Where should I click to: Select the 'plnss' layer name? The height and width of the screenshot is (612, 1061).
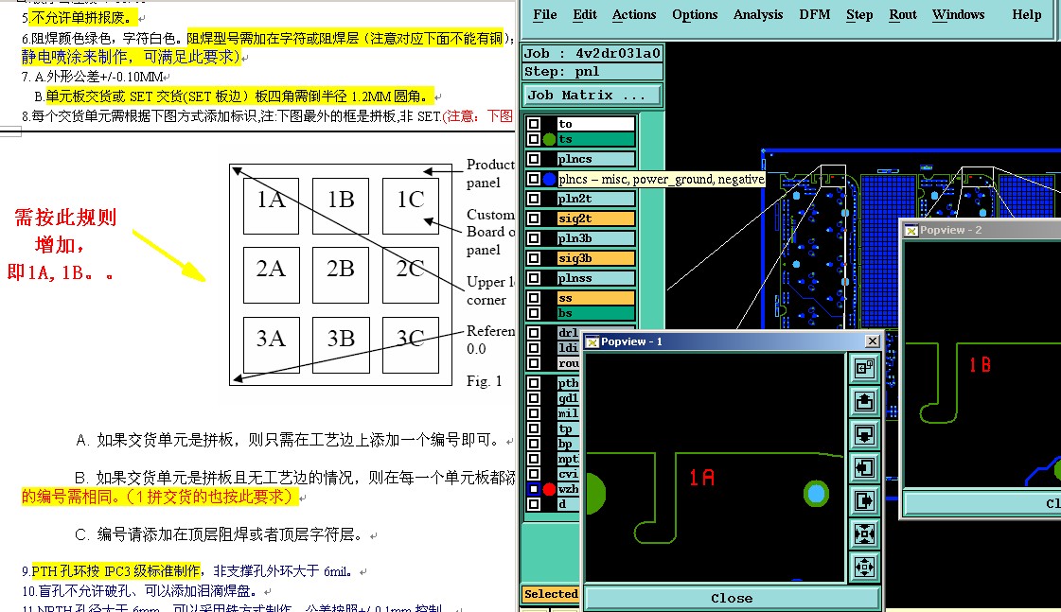click(596, 278)
